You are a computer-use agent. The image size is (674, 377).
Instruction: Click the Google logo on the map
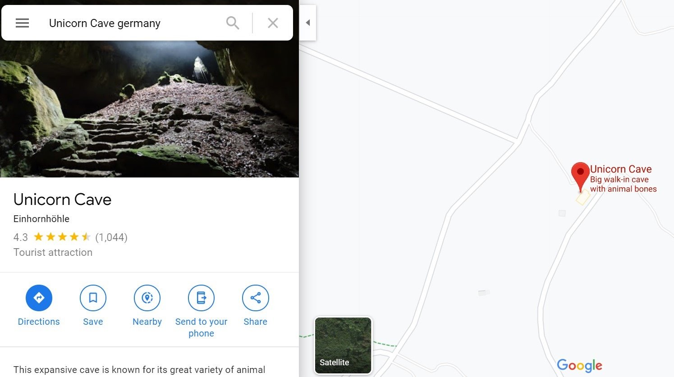tap(579, 365)
